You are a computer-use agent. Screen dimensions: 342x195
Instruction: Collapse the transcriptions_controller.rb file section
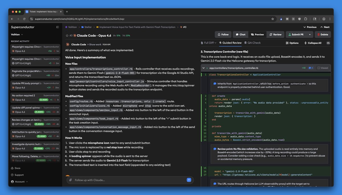pos(203,68)
